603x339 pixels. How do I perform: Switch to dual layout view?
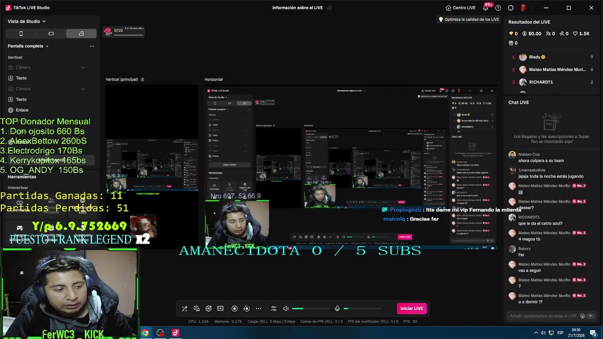coord(81,33)
